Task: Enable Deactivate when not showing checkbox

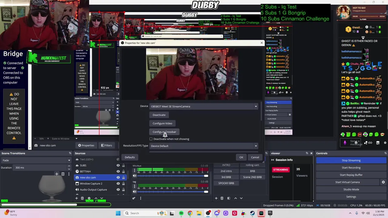Action: (151, 139)
